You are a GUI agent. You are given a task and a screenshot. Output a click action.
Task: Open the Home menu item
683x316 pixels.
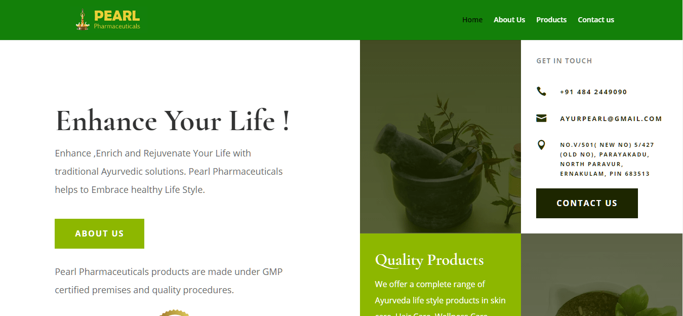[472, 20]
